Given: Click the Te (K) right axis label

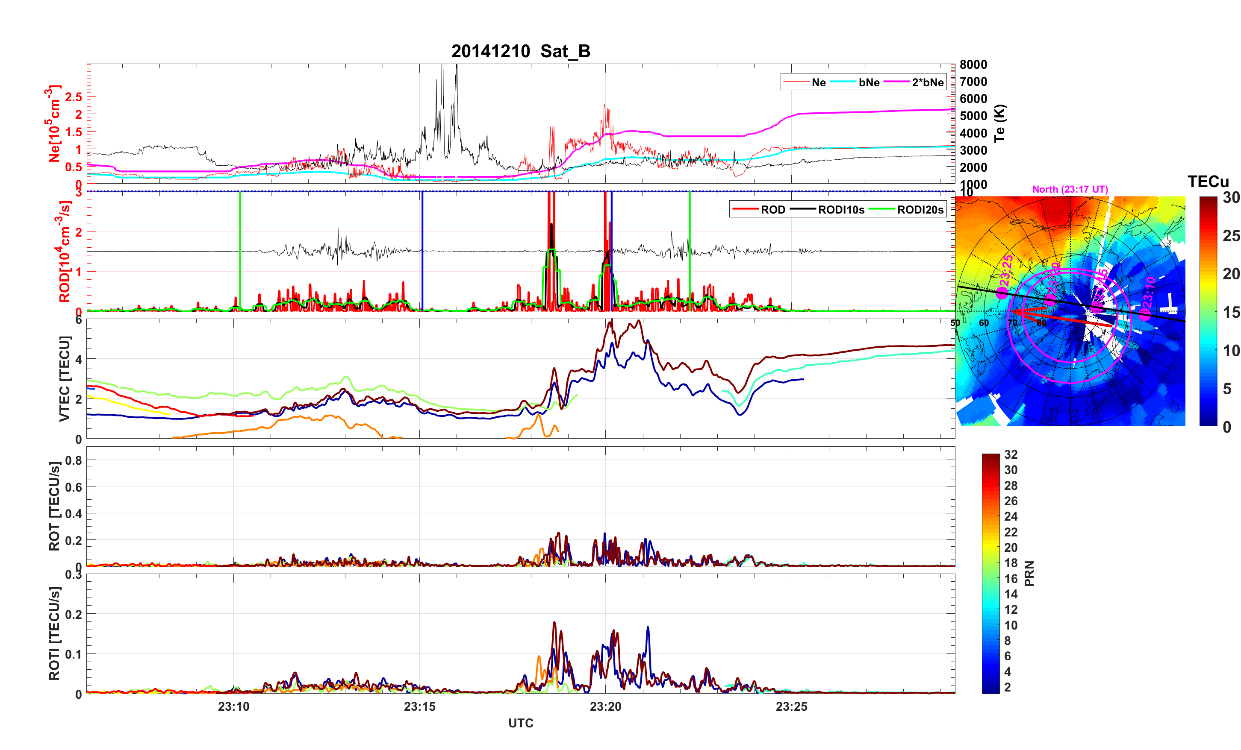Looking at the screenshot, I should (1000, 123).
